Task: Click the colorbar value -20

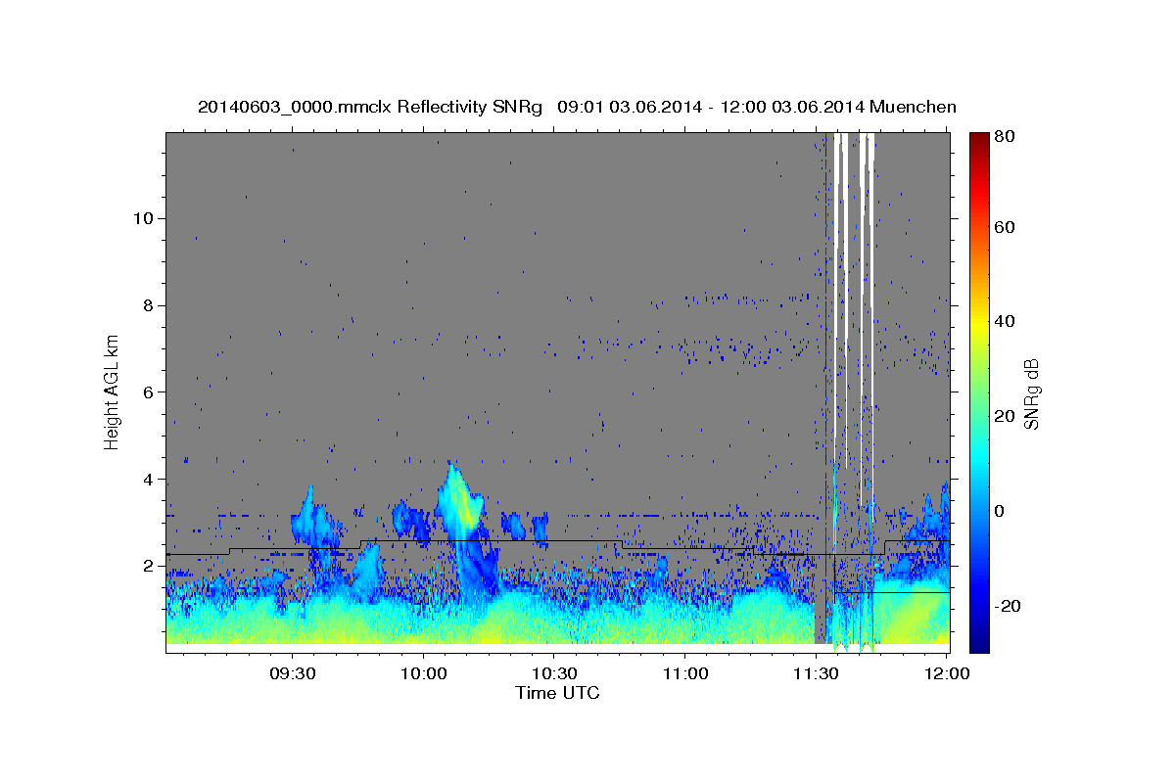Action: click(x=1009, y=606)
